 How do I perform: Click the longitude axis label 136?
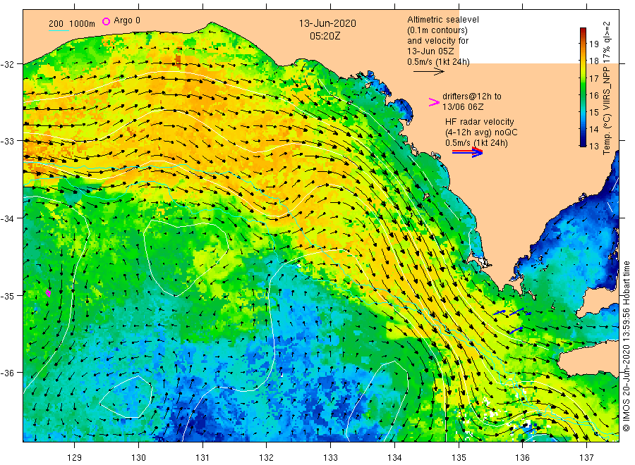tap(522, 457)
